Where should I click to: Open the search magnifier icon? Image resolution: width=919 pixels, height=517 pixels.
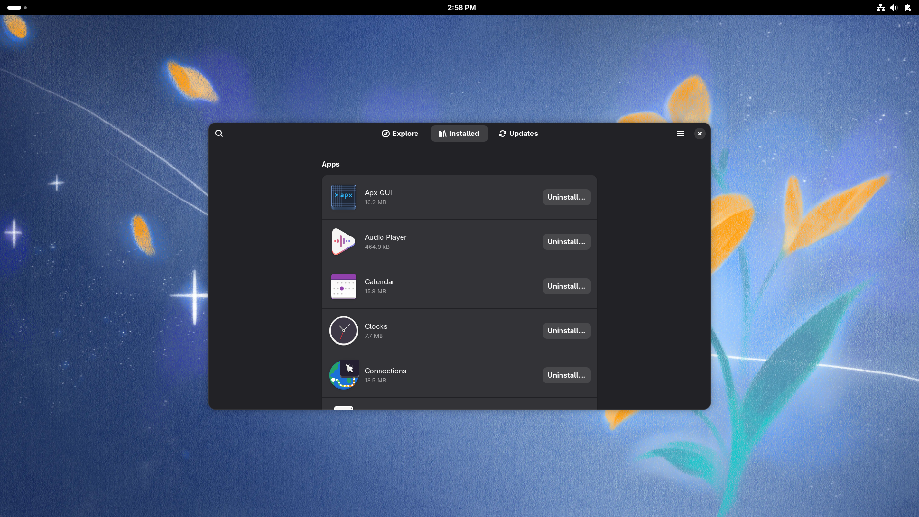point(219,134)
